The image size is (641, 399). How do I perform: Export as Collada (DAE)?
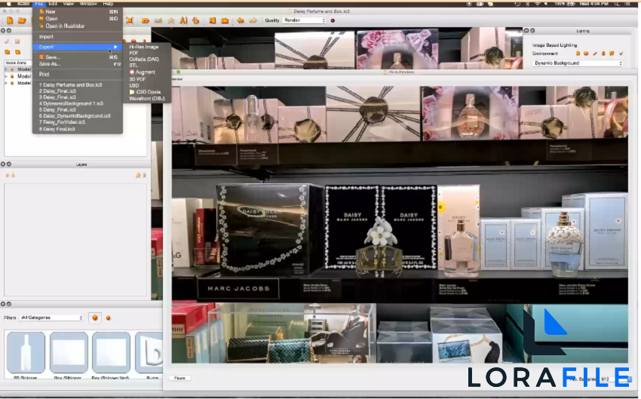(144, 60)
